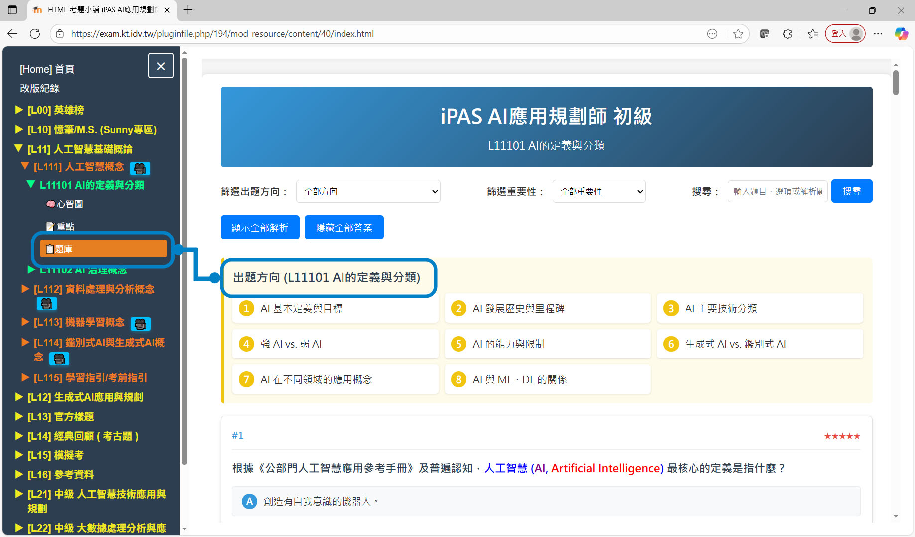
Task: Open the browser settings three-dots menu
Action: [x=878, y=34]
